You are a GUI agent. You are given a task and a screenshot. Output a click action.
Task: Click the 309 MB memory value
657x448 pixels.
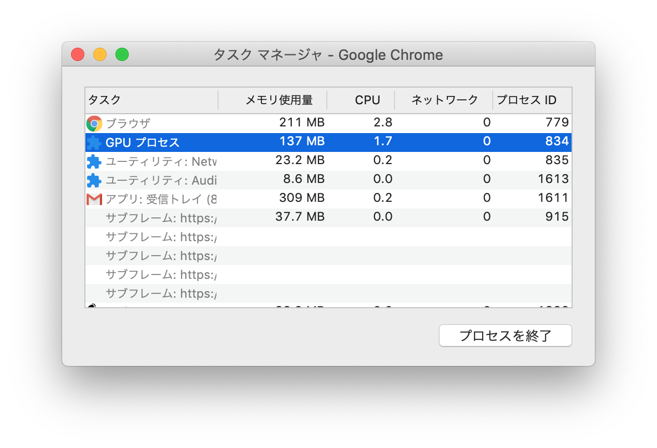pyautogui.click(x=302, y=197)
